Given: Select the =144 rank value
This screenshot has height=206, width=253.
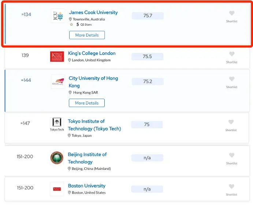Looking at the screenshot, I should (26, 80).
